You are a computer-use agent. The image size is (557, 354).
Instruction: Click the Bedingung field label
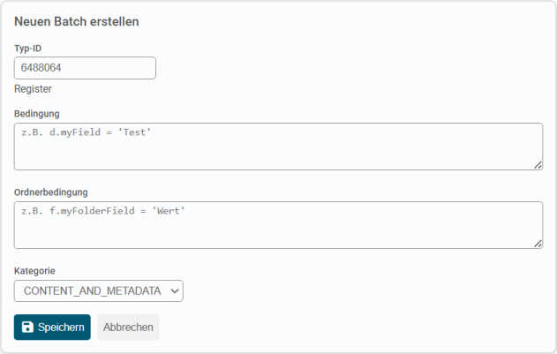point(37,113)
